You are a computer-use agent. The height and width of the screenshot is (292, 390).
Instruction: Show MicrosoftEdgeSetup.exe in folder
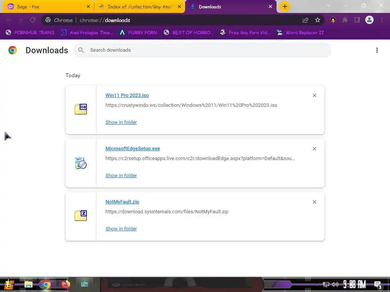[121, 176]
